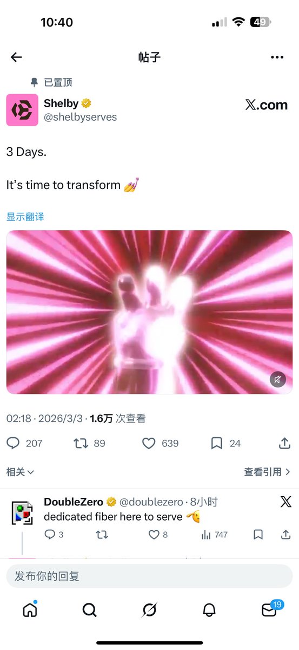
Task: Open the Grok icon in bottom bar
Action: (149, 610)
